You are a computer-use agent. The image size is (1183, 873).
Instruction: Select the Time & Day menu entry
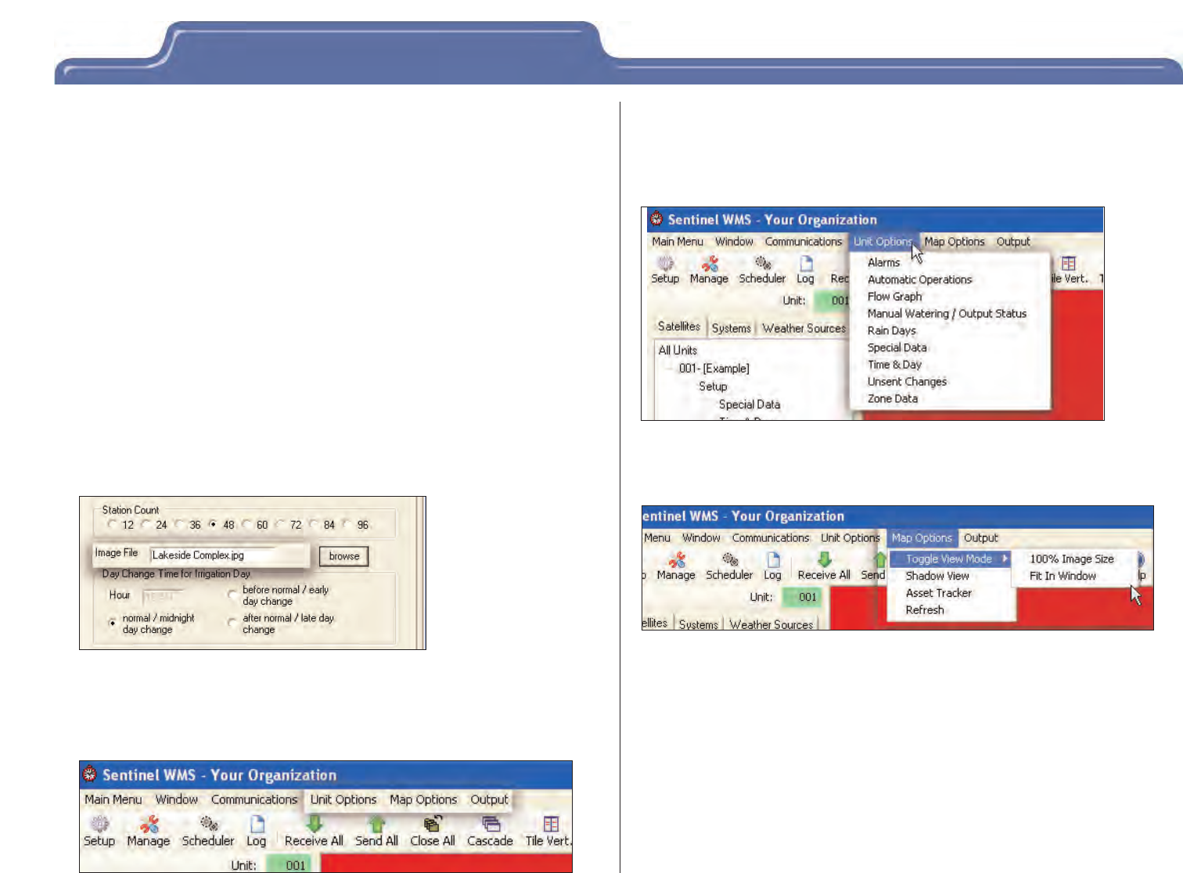coord(895,365)
